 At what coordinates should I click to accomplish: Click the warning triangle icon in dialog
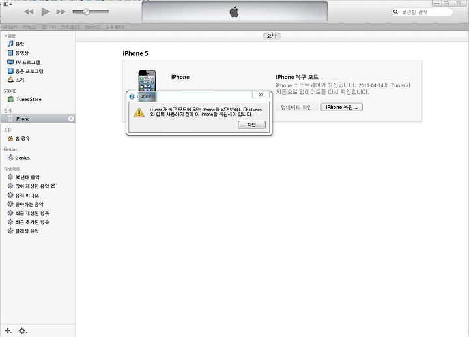pyautogui.click(x=139, y=113)
